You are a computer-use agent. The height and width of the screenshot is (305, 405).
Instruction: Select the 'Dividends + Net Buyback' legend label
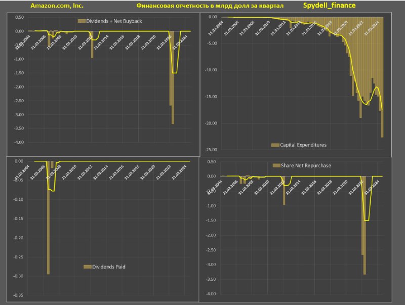pyautogui.click(x=114, y=21)
